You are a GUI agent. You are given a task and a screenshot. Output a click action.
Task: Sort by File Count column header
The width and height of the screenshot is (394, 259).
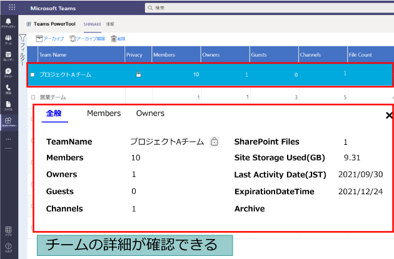click(371, 54)
